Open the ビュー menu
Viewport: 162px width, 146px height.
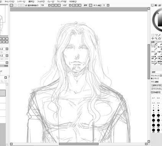(x=51, y=2)
